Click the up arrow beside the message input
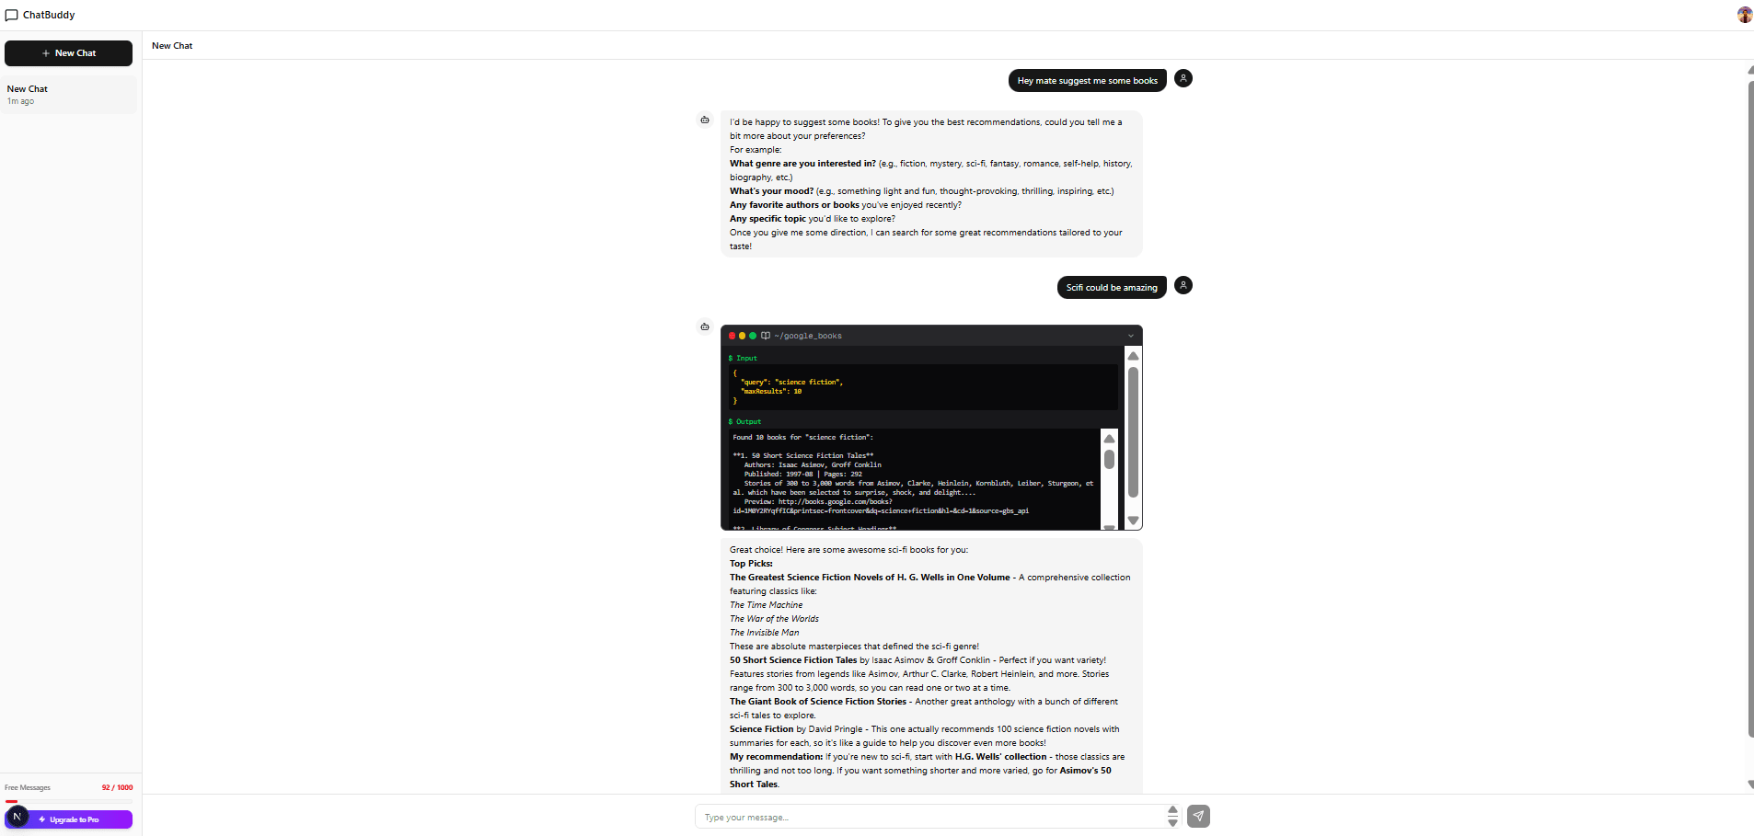This screenshot has width=1754, height=836. (1171, 810)
